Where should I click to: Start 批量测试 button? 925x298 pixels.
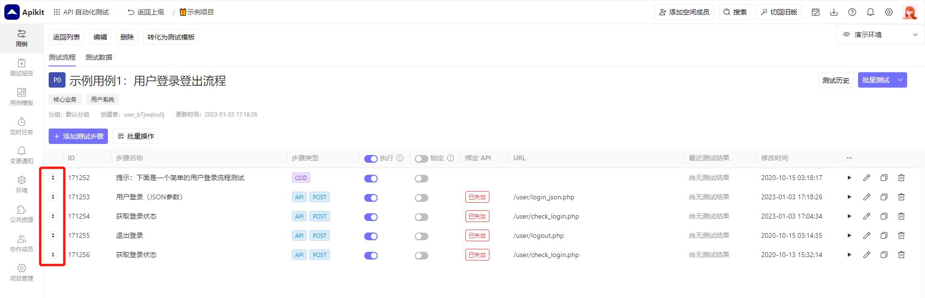[876, 80]
